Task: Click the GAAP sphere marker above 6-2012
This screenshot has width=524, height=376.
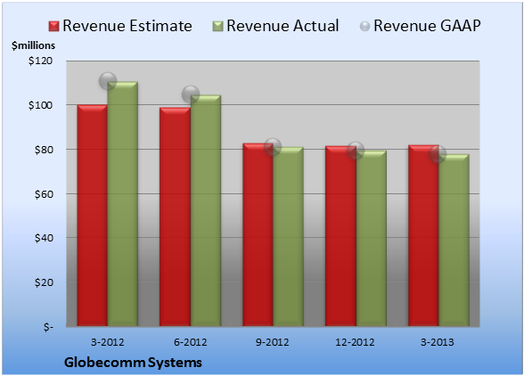Action: click(191, 94)
